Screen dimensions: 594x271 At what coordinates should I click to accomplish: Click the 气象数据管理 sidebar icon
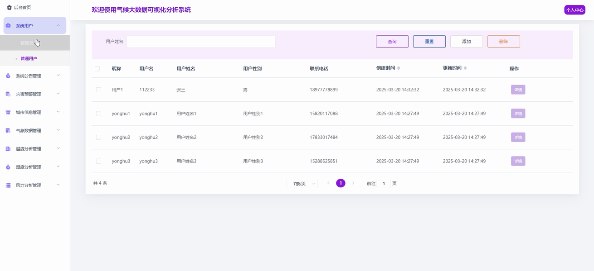(x=8, y=131)
